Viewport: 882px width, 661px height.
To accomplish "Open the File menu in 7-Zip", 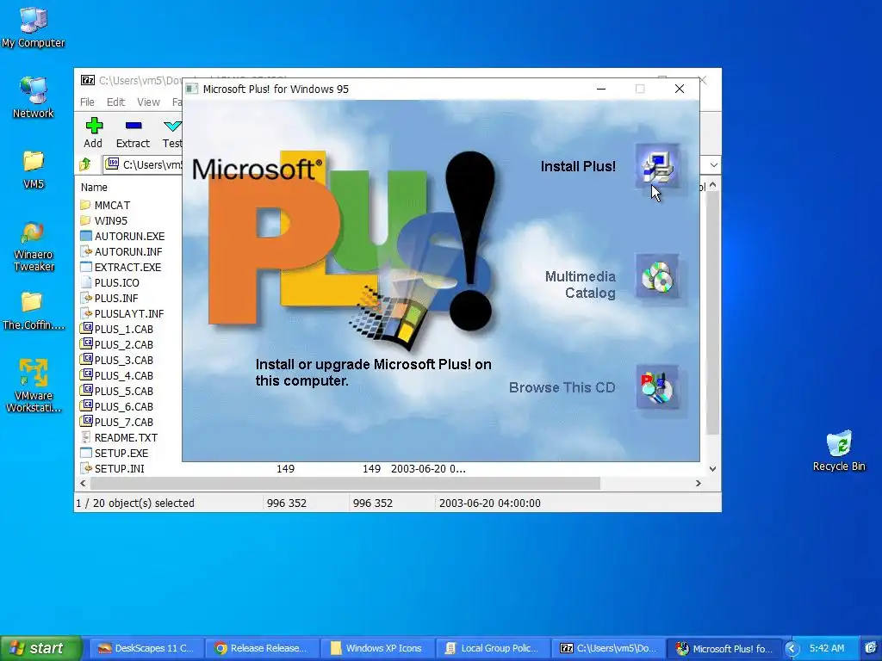I will point(87,102).
